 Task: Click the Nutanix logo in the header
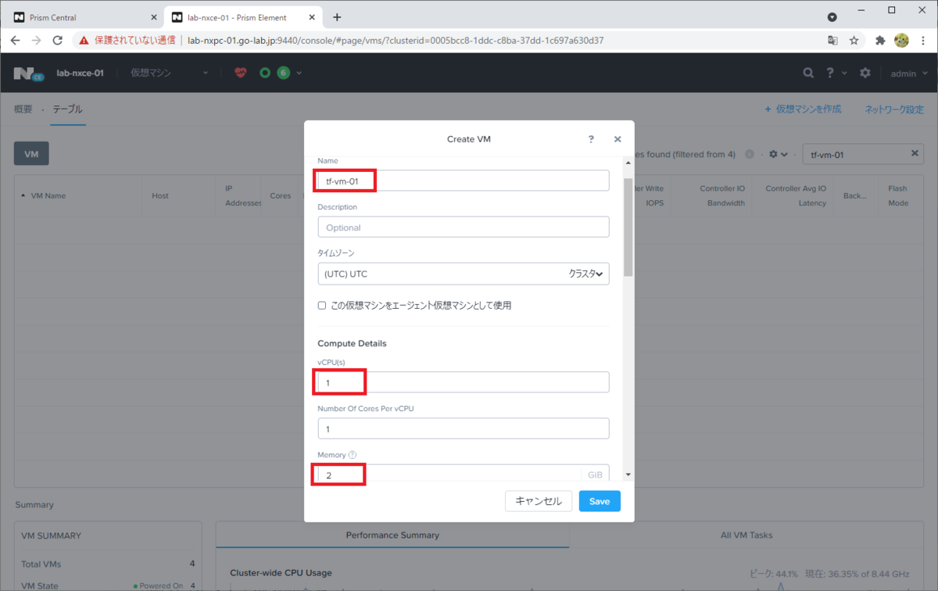coord(28,73)
